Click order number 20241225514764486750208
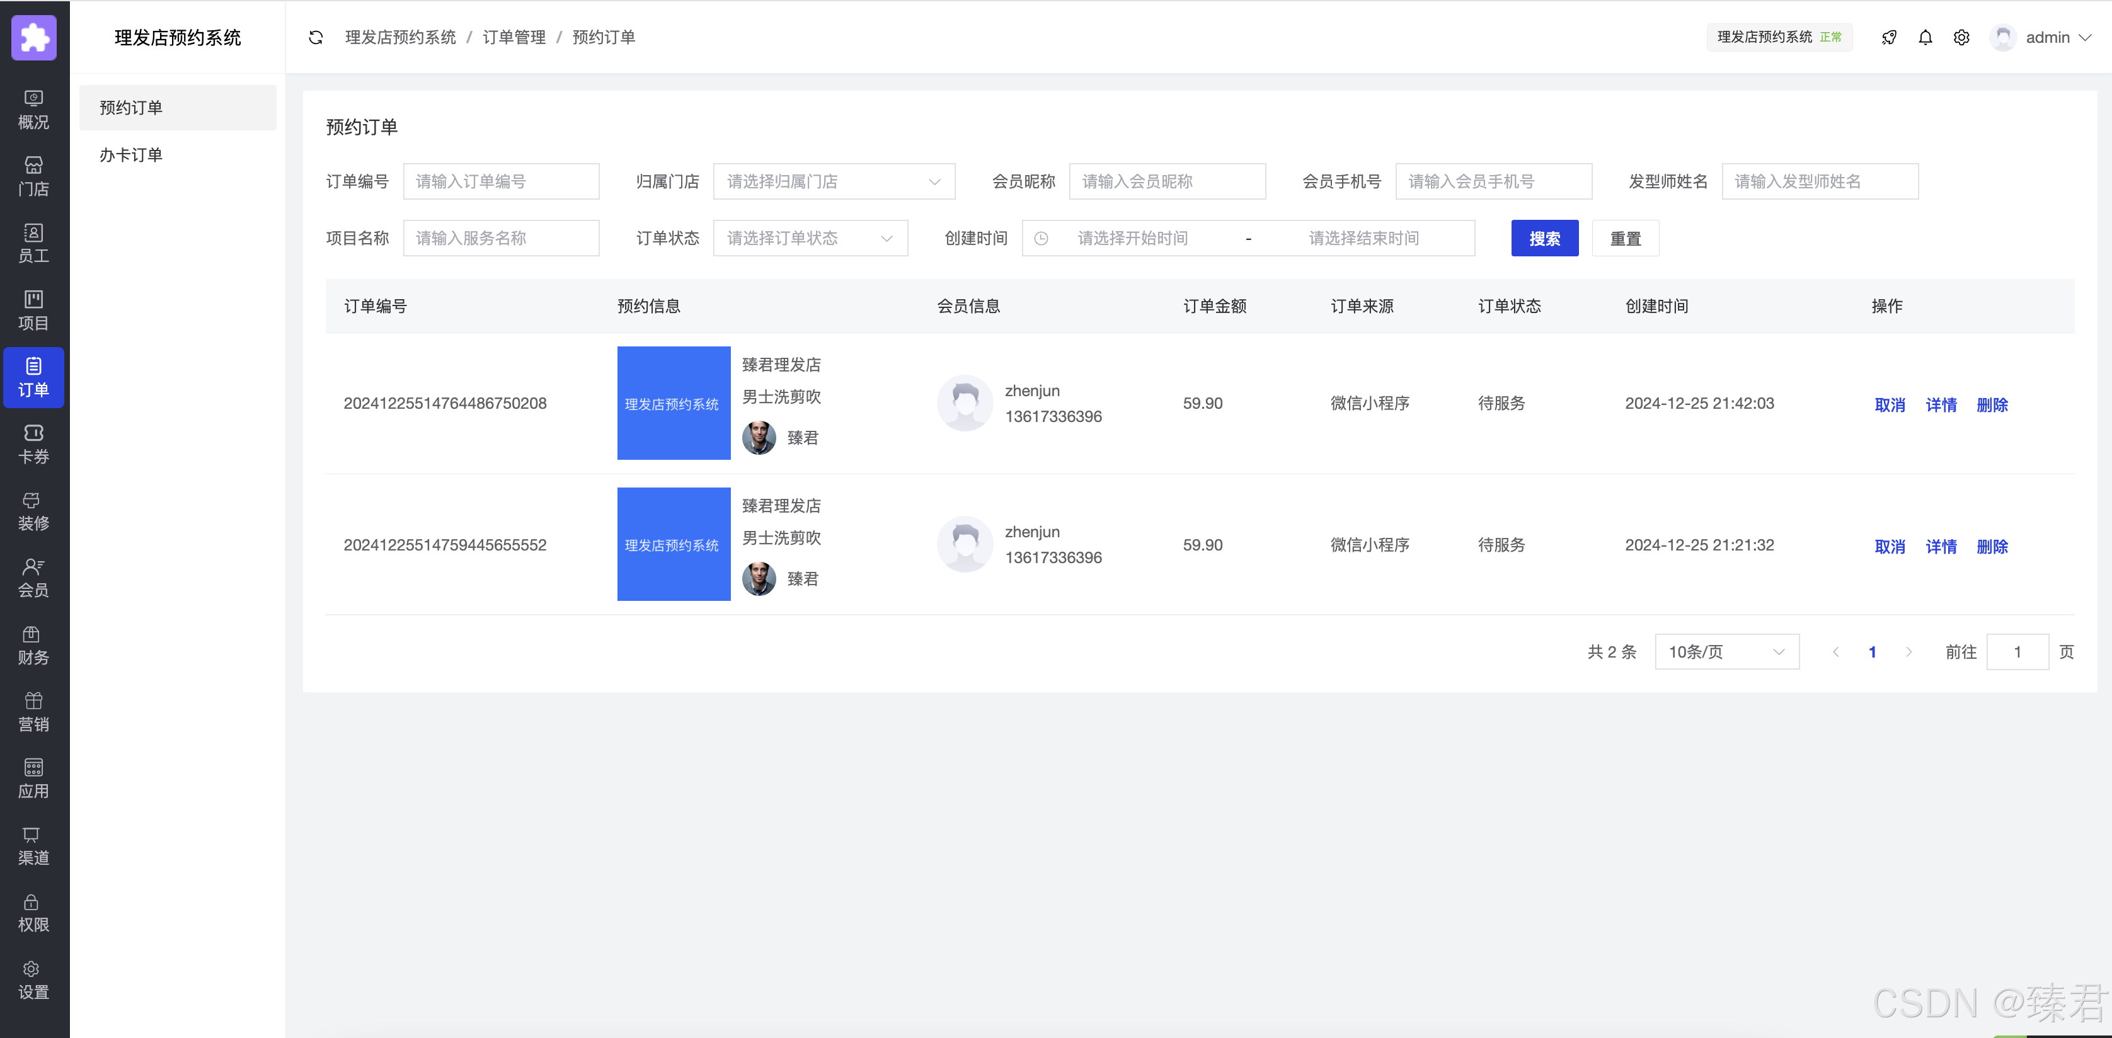The image size is (2112, 1038). 445,403
